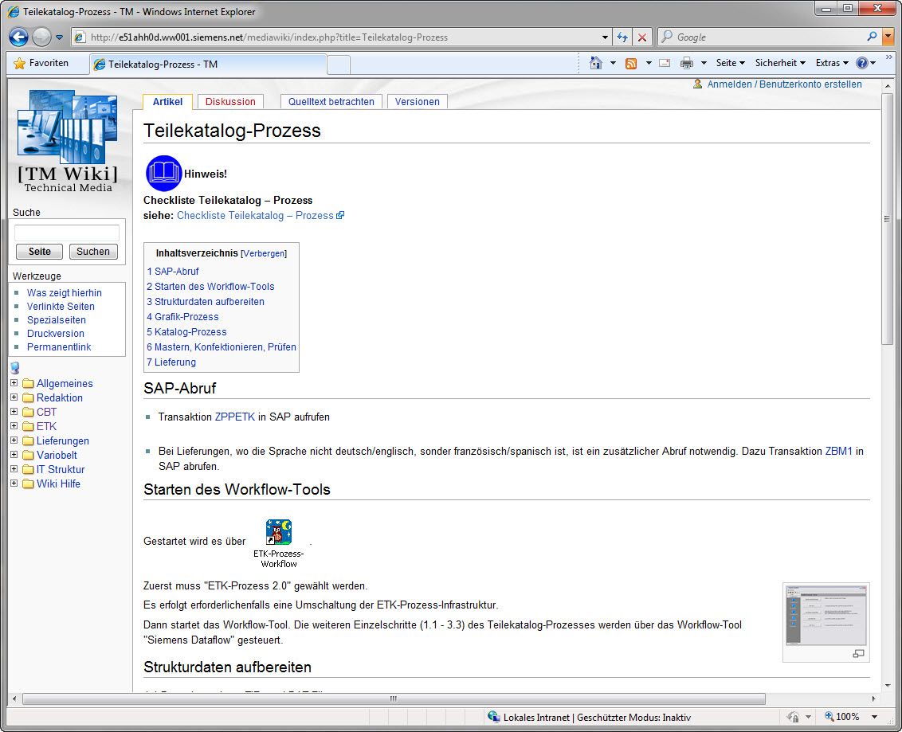Expand the Allgemeines folder tree node
Image resolution: width=902 pixels, height=732 pixels.
coord(14,383)
